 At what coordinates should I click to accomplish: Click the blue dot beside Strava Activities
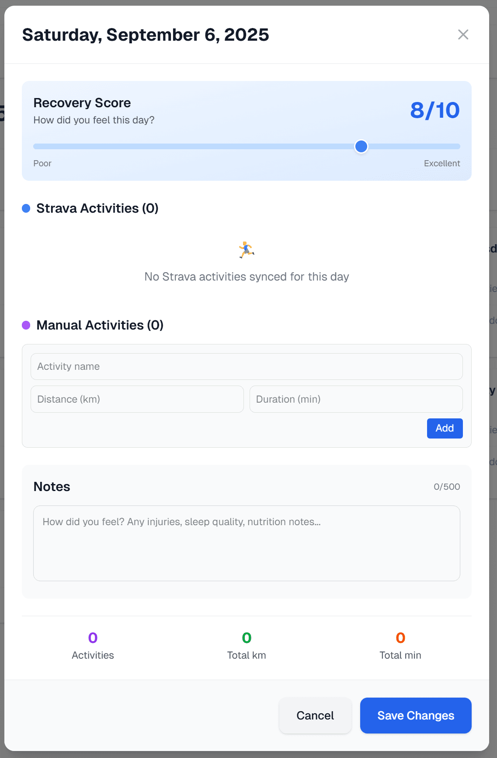pyautogui.click(x=26, y=208)
